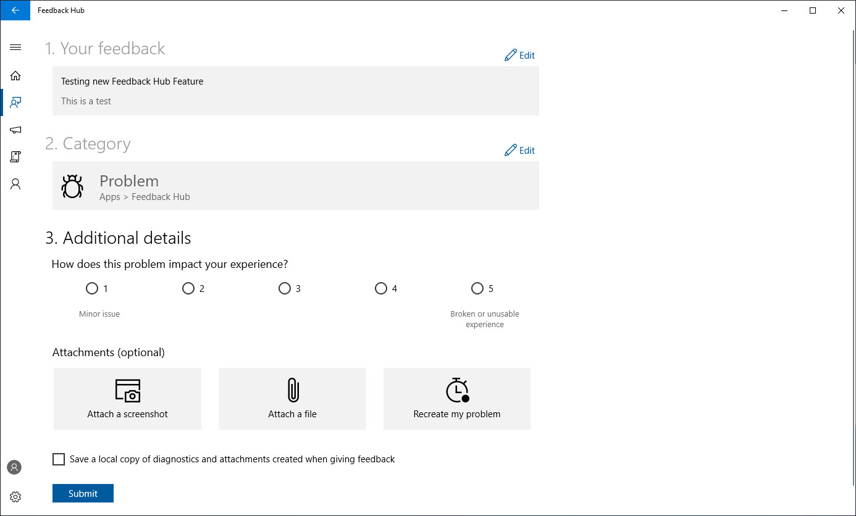This screenshot has height=516, width=856.
Task: Edit the Your feedback section
Action: (x=519, y=56)
